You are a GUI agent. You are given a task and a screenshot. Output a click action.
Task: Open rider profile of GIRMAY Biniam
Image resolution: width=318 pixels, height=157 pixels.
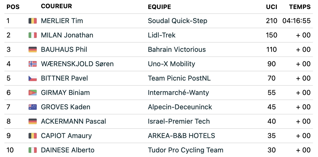(x=65, y=93)
